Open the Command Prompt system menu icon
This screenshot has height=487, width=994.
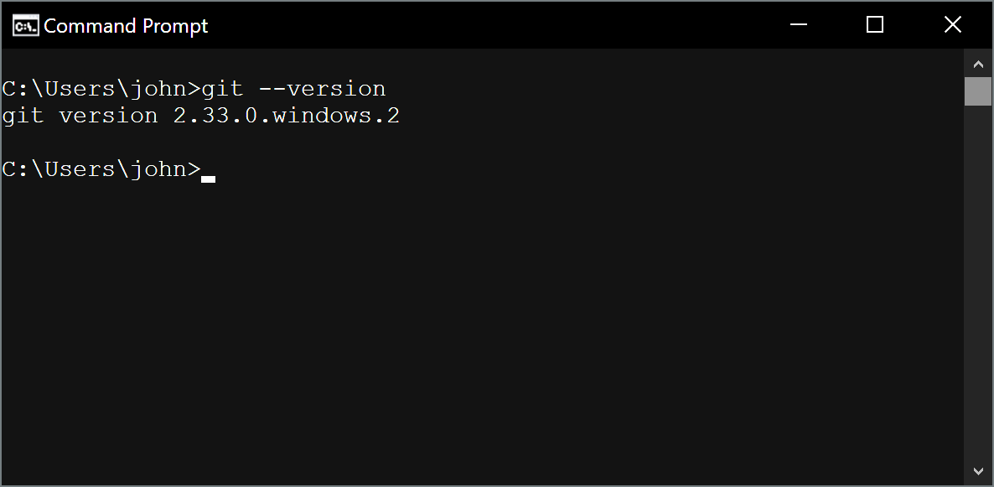(x=25, y=25)
